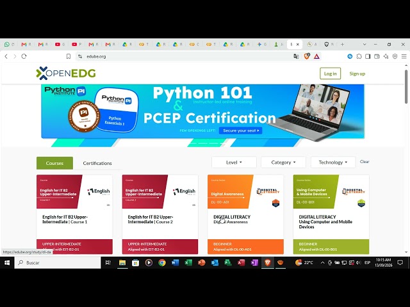Viewport: 410px width, 307px height.
Task: Click the Log in button
Action: coord(331,74)
